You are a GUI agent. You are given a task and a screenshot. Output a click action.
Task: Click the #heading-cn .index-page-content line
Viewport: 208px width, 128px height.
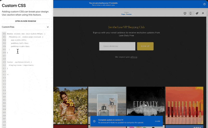[x=26, y=37]
